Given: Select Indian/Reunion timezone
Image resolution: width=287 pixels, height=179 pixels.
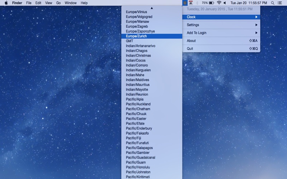Looking at the screenshot, I should click(x=152, y=95).
